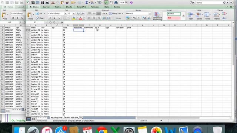This screenshot has width=237, height=133.
Task: Open the purple Help icon
Action: [131, 3]
